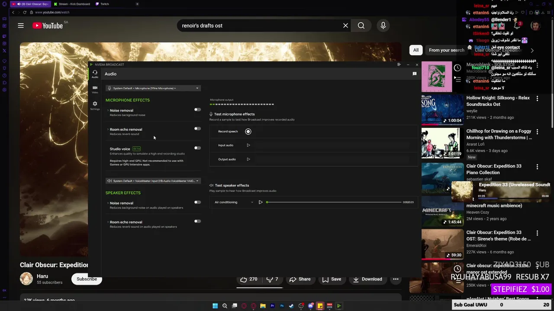Viewport: 554px width, 311px height.
Task: Expand microphone Room echo removal chevron
Action: pyautogui.click(x=108, y=130)
